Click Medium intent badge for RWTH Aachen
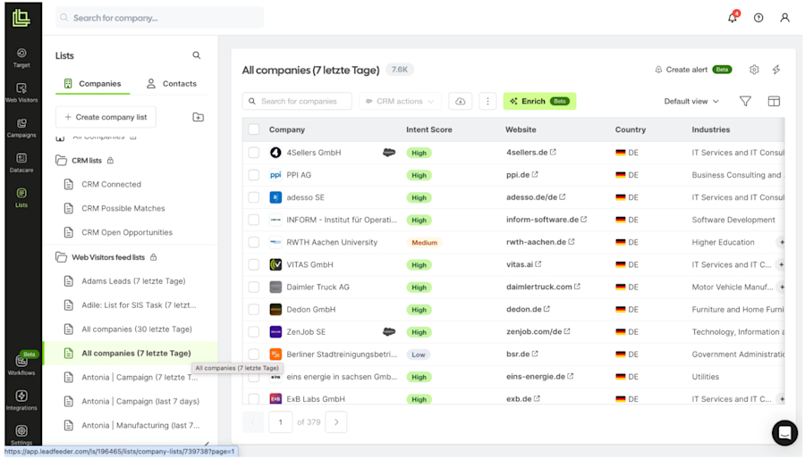The height and width of the screenshot is (459, 805). point(425,242)
